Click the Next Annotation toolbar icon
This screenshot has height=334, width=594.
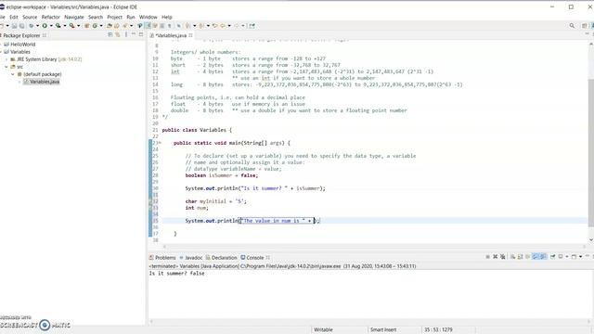[x=187, y=26]
